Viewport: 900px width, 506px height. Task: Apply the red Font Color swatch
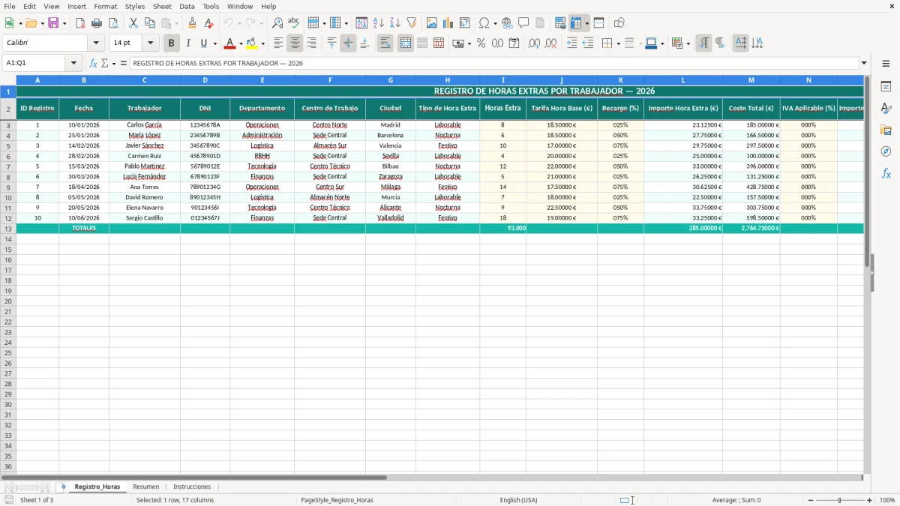(230, 43)
